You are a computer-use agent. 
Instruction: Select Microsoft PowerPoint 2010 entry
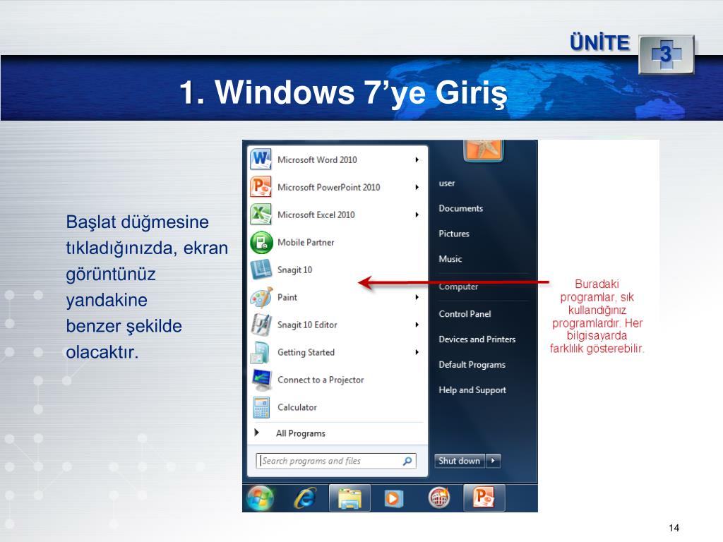(337, 187)
